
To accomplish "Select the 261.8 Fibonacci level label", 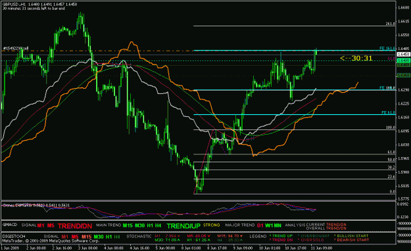I will click(391, 24).
